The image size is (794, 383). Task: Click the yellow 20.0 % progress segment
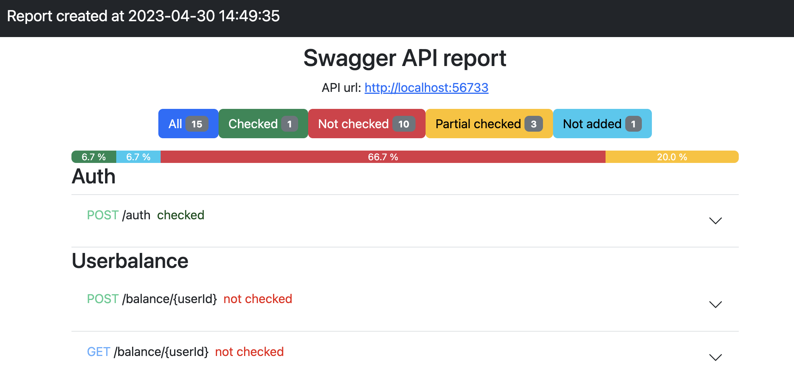pos(672,157)
